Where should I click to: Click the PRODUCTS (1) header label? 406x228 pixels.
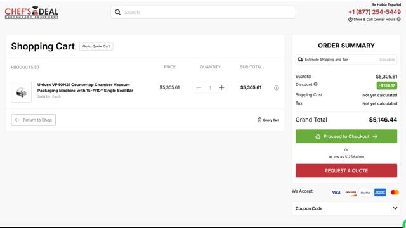(x=25, y=67)
